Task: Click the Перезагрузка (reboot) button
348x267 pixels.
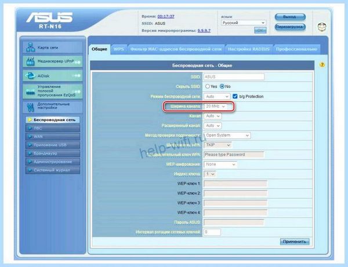Action: coord(290,27)
